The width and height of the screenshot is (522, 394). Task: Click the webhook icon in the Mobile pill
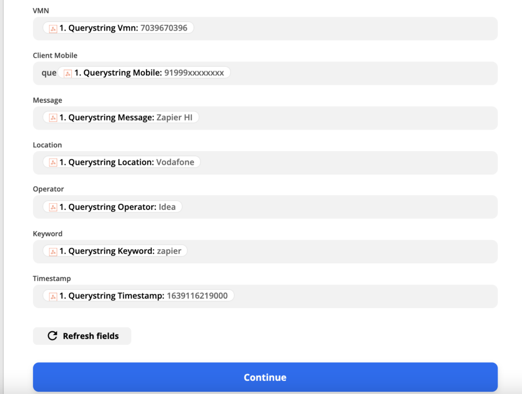[68, 73]
